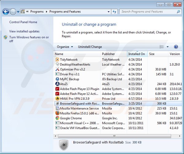Click publisher Privax Ltd cell
184x154 pixels.
[109, 99]
